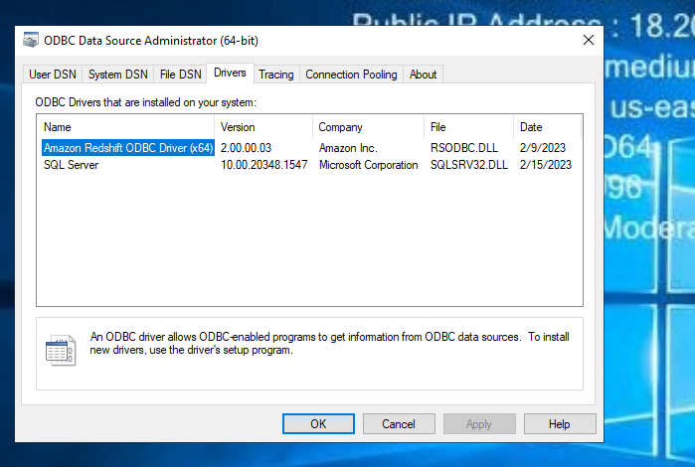Open Help for ODBC administrator
This screenshot has height=467, width=695.
560,424
